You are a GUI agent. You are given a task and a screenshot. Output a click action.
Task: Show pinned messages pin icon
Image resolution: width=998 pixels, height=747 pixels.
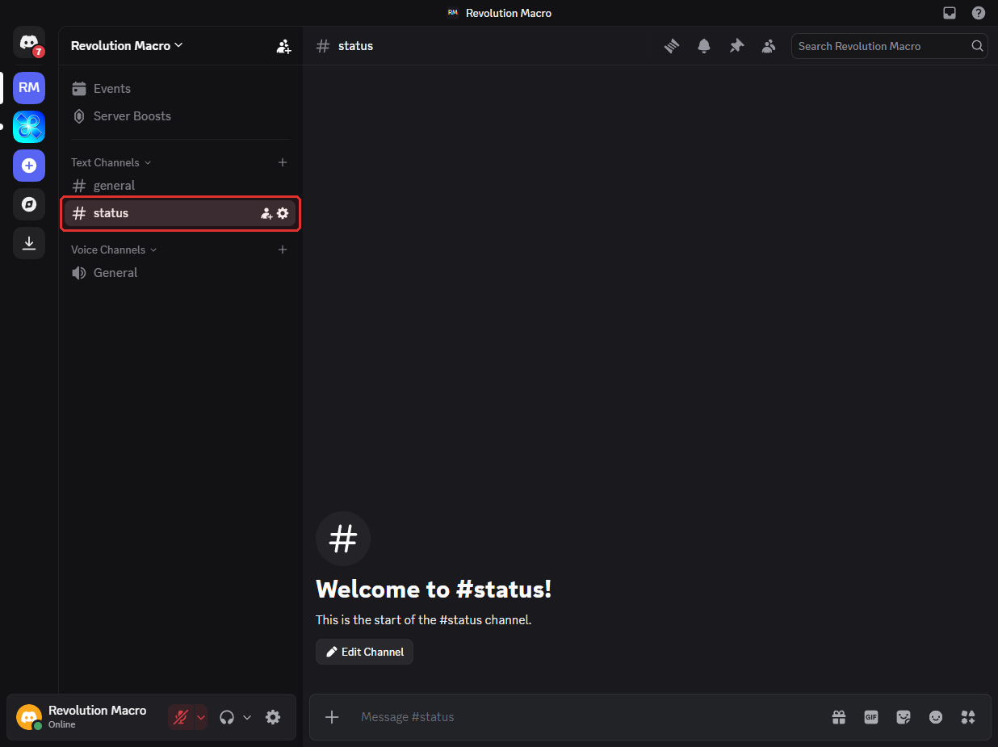click(736, 46)
